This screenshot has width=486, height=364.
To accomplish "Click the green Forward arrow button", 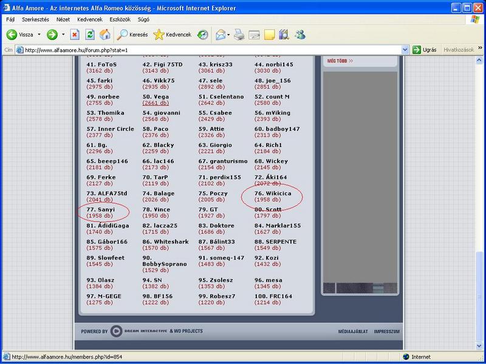I will 52,35.
